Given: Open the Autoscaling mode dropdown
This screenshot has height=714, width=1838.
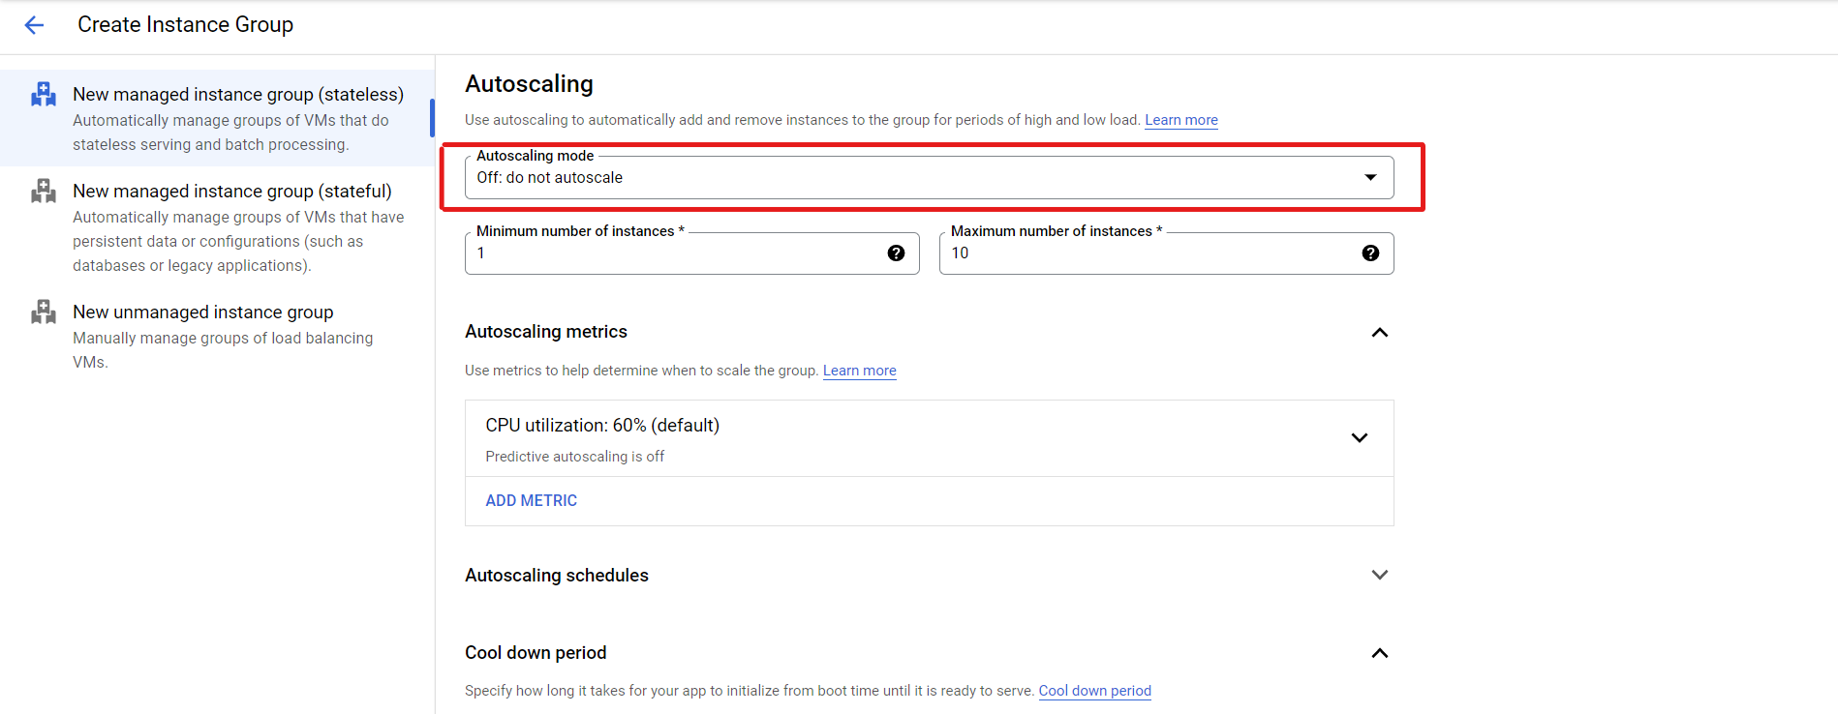Looking at the screenshot, I should (930, 177).
